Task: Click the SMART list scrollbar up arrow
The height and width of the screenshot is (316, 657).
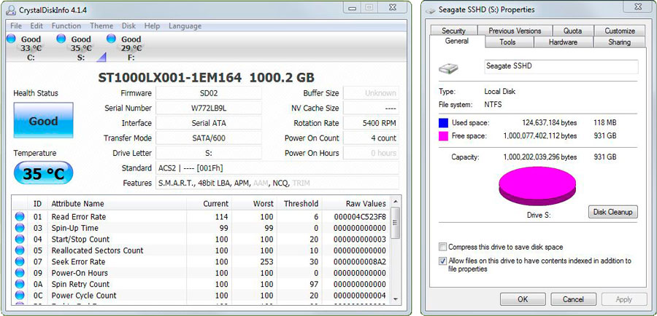Action: pos(395,202)
